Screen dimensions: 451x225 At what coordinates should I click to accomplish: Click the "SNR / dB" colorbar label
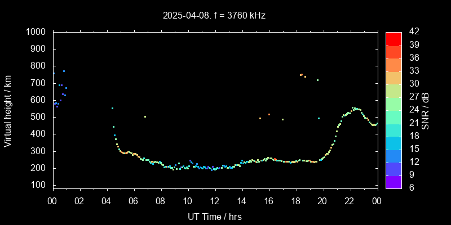point(426,110)
